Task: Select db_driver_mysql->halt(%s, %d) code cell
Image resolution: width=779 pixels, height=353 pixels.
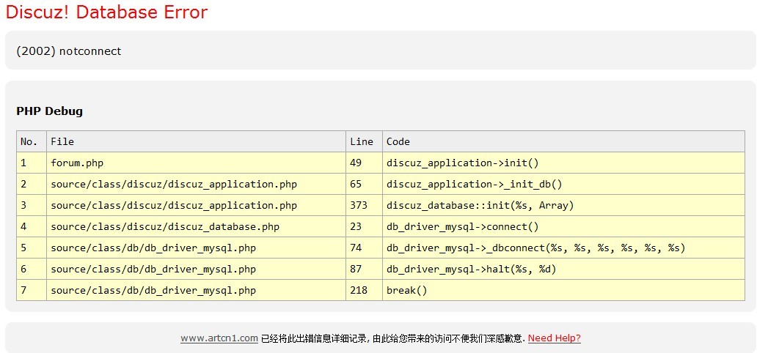Action: pos(563,270)
